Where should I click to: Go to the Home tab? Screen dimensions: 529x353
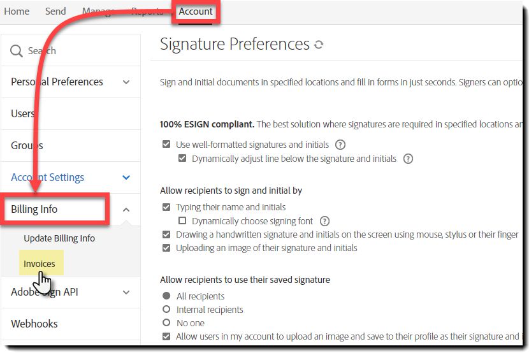(x=17, y=11)
